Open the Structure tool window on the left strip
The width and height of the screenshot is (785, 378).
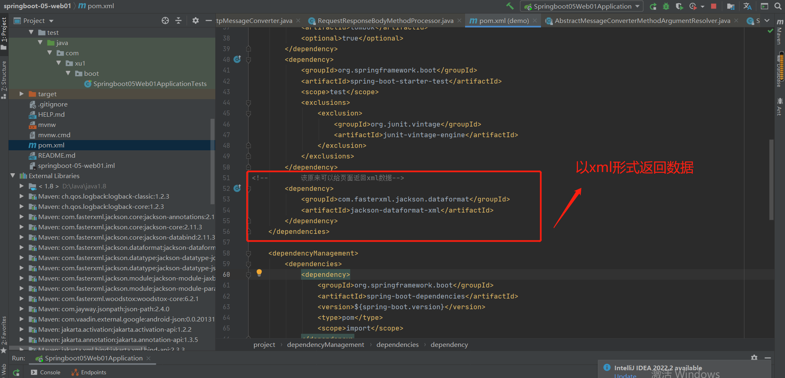click(4, 79)
